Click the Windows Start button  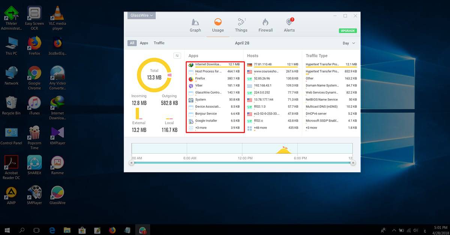tap(7, 230)
